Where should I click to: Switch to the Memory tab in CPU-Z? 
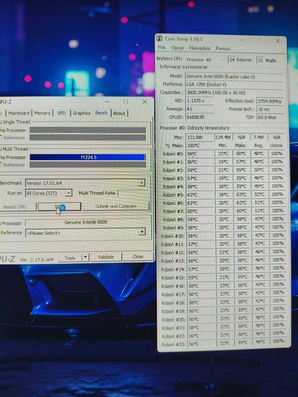point(43,113)
